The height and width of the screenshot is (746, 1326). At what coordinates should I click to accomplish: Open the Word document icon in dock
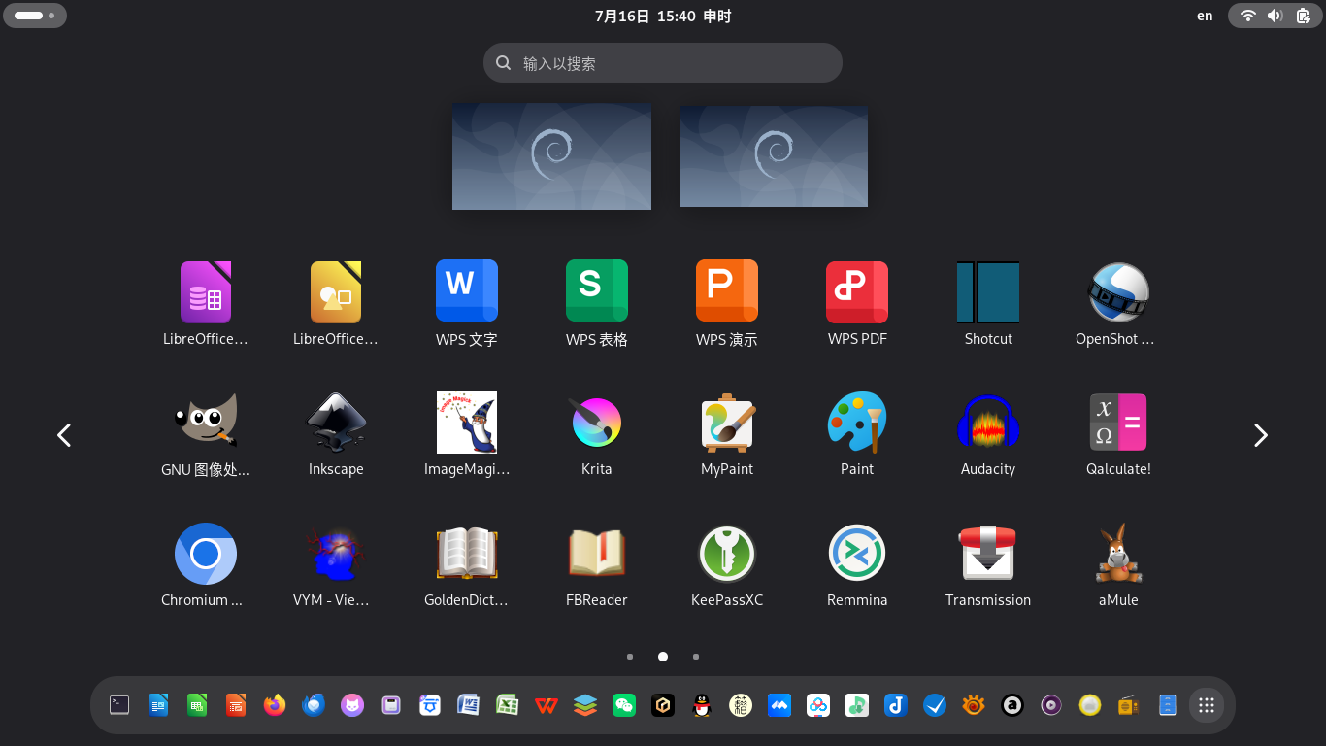pyautogui.click(x=469, y=705)
